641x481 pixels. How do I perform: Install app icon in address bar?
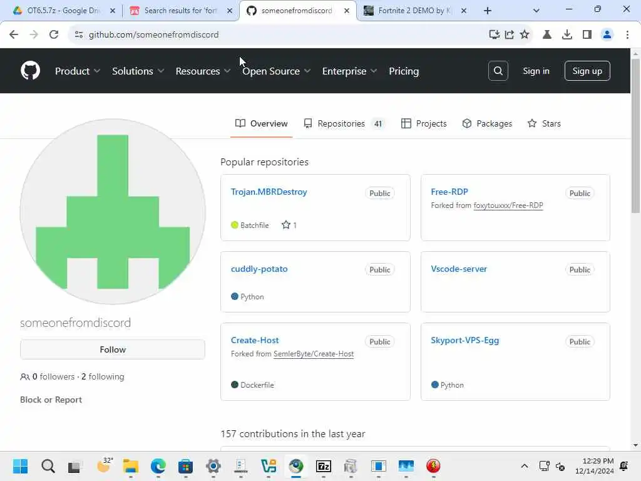pyautogui.click(x=495, y=35)
